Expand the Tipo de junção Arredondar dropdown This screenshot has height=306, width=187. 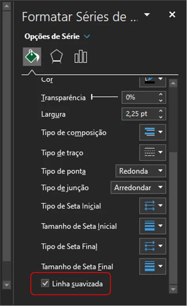[138, 188]
